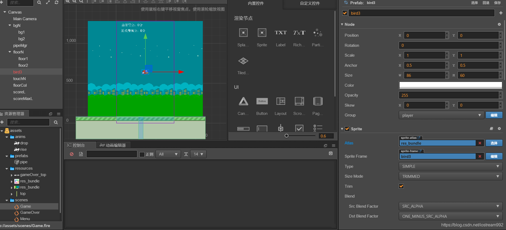
Task: Click the Node component settings gear
Action: 499,24
